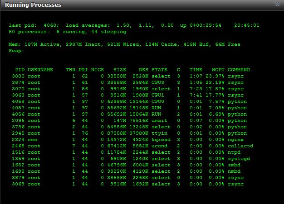Screen dimensions: 284x204
Task: Click PID 3063 in the process list
Action: [x=18, y=95]
